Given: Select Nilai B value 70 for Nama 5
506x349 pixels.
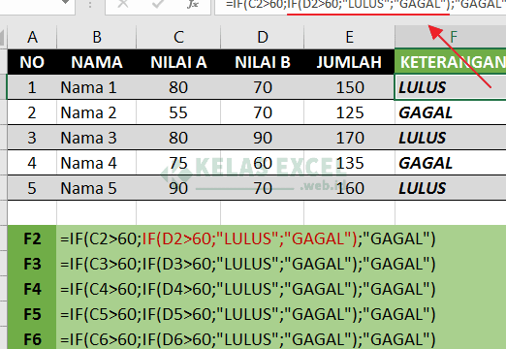Looking at the screenshot, I should pyautogui.click(x=263, y=188).
